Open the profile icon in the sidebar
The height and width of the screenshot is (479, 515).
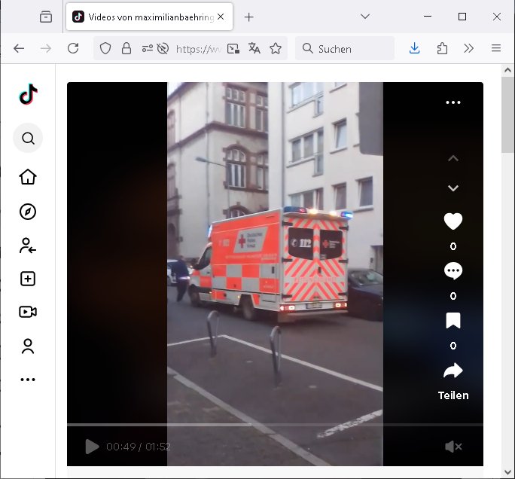click(28, 346)
